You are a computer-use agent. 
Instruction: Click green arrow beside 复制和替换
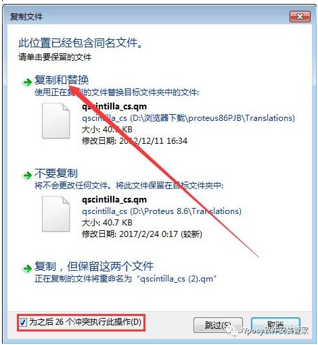(27, 82)
